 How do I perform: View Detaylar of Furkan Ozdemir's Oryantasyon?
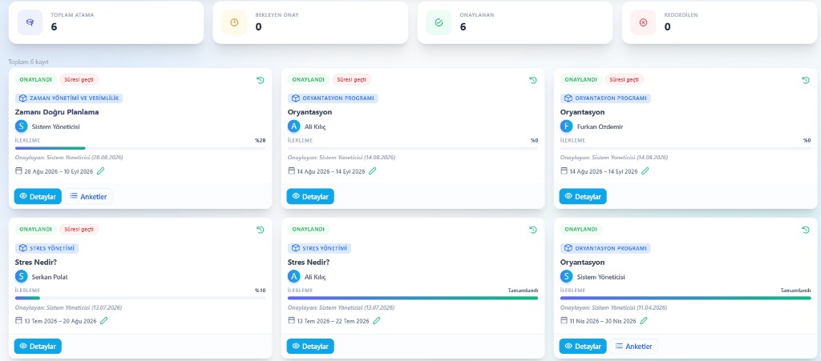pyautogui.click(x=583, y=196)
